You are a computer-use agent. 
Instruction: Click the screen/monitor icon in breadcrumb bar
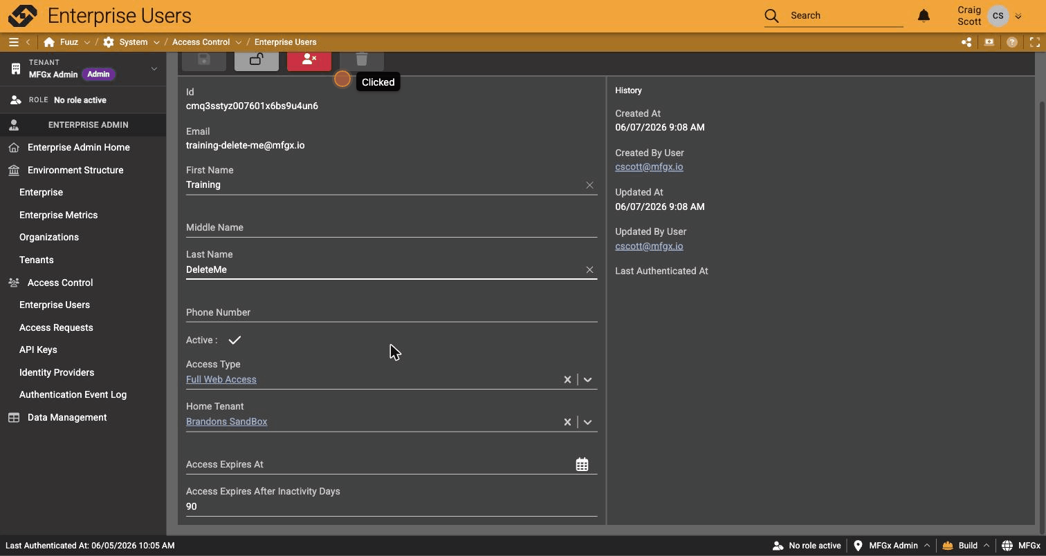coord(989,42)
